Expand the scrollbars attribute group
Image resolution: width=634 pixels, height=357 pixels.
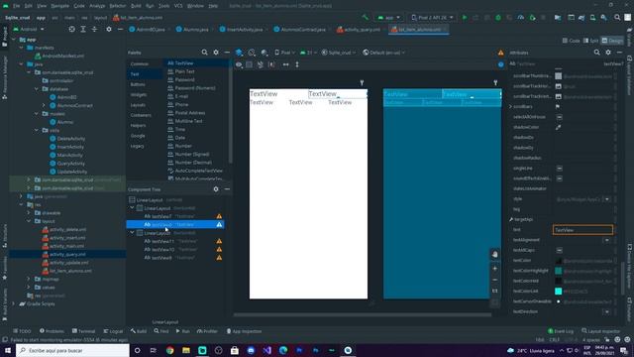pyautogui.click(x=511, y=106)
